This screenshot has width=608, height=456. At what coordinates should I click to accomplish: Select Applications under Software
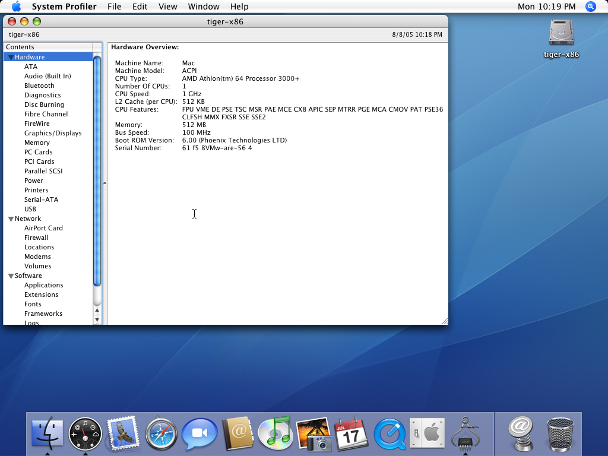pos(44,285)
